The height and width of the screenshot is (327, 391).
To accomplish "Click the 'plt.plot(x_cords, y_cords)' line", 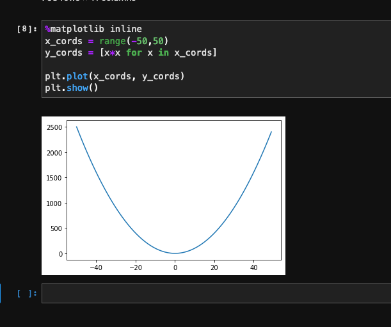I will click(x=115, y=76).
